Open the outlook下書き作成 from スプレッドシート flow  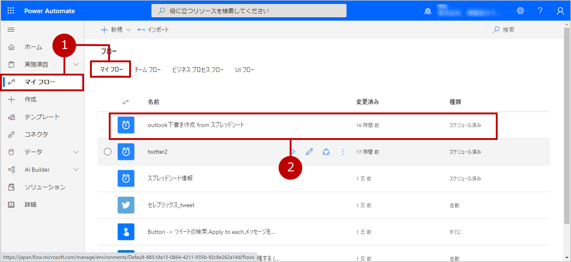pyautogui.click(x=196, y=125)
